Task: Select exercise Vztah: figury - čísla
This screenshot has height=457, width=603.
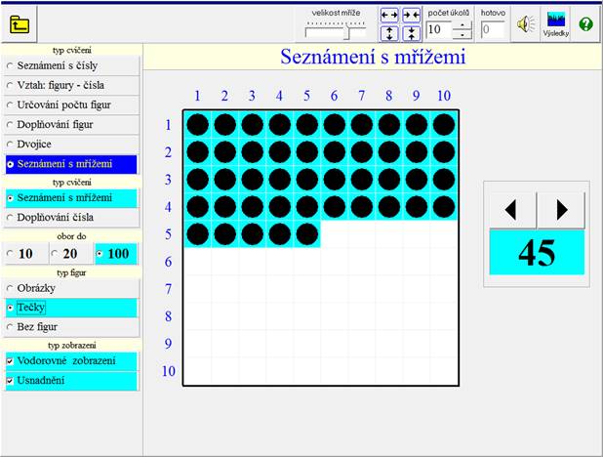Action: tap(71, 85)
